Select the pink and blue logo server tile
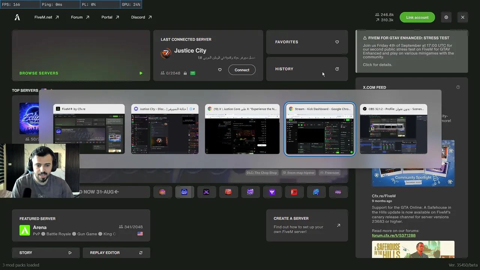The height and width of the screenshot is (270, 480). click(x=338, y=192)
